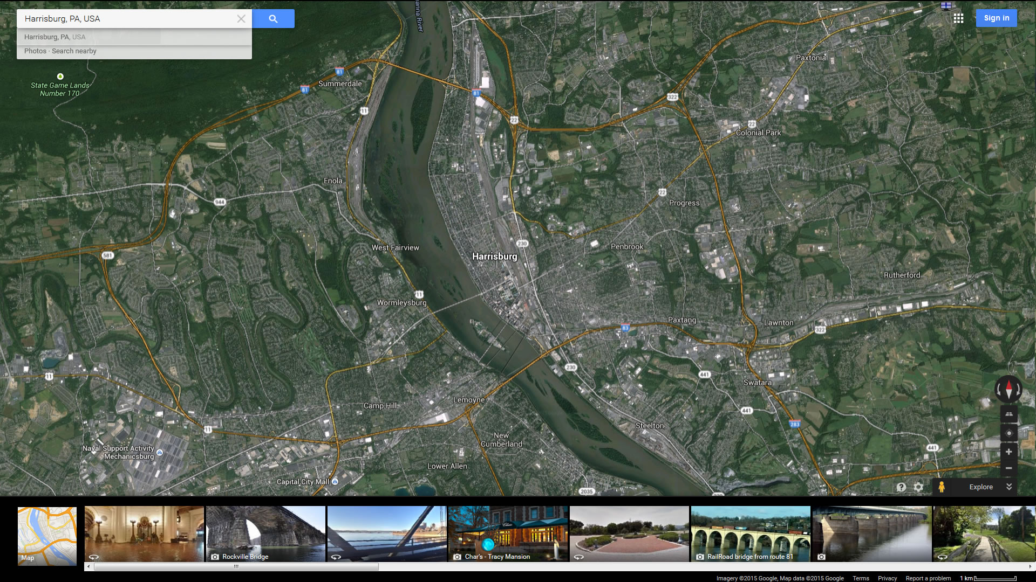
Task: Show my location on map
Action: click(1008, 433)
